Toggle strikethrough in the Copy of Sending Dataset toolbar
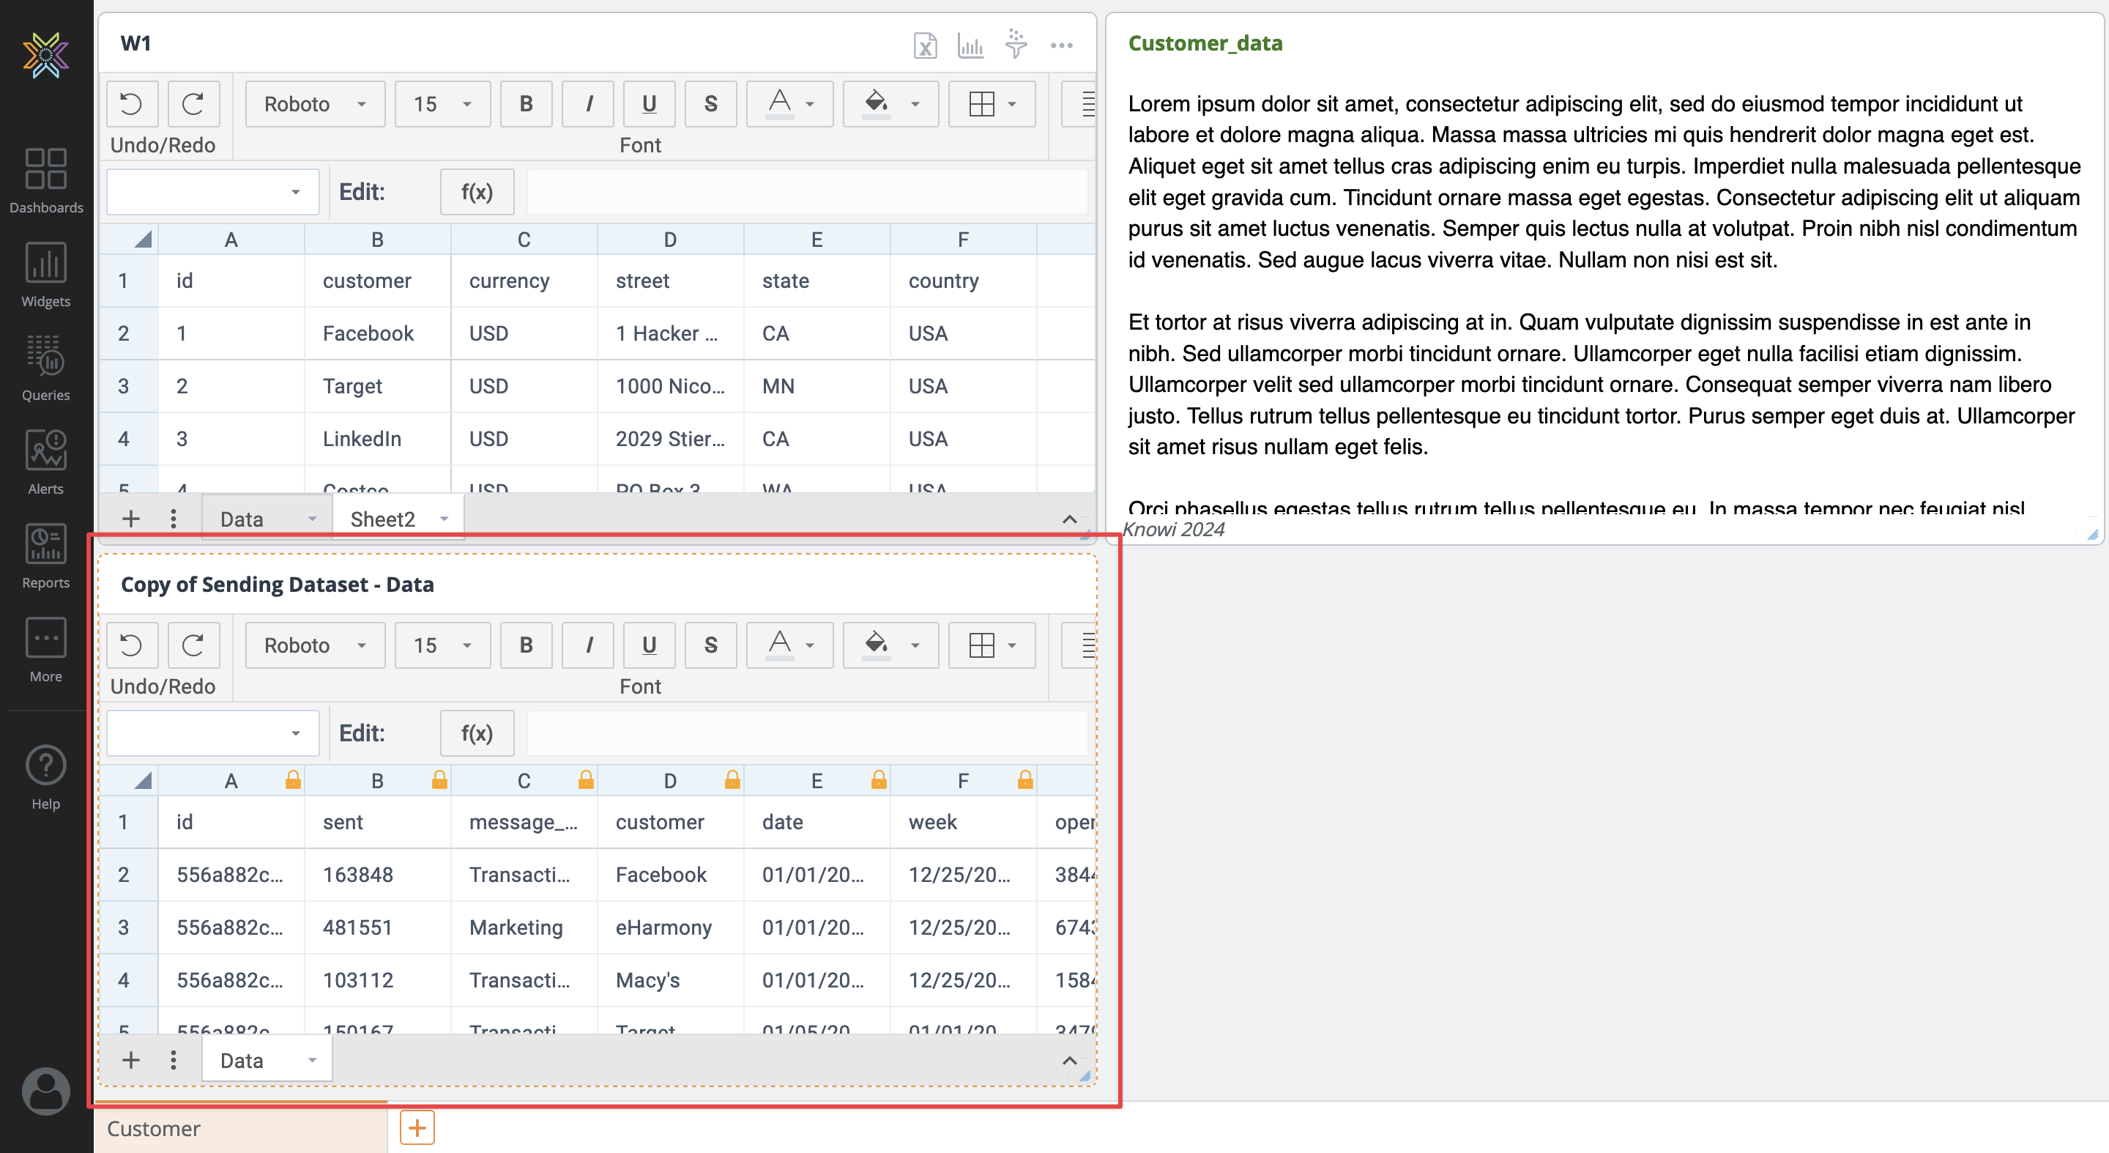2109x1153 pixels. (710, 645)
